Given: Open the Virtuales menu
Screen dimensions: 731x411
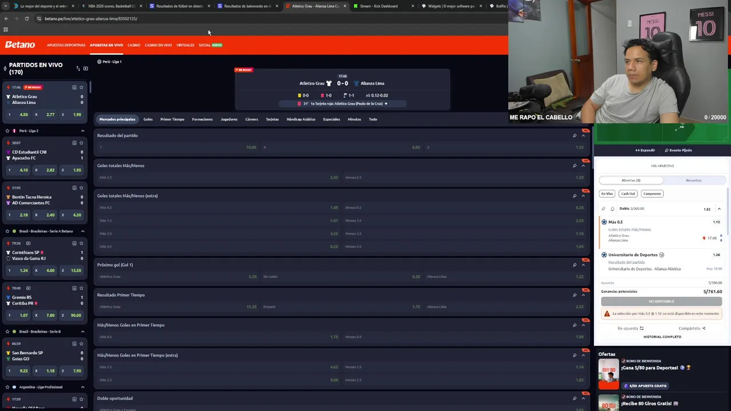Looking at the screenshot, I should pyautogui.click(x=185, y=45).
